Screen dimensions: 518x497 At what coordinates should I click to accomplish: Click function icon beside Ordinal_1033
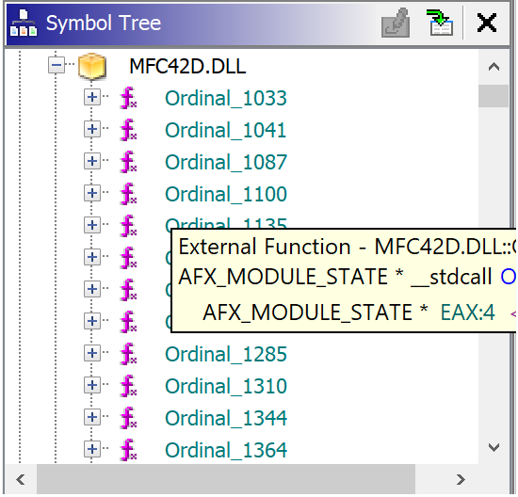pyautogui.click(x=128, y=98)
